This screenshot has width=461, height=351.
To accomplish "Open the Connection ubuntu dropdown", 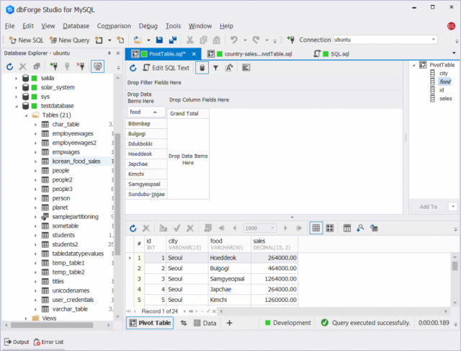I will point(434,40).
